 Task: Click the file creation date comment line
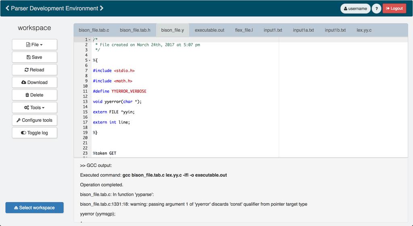[x=148, y=45]
